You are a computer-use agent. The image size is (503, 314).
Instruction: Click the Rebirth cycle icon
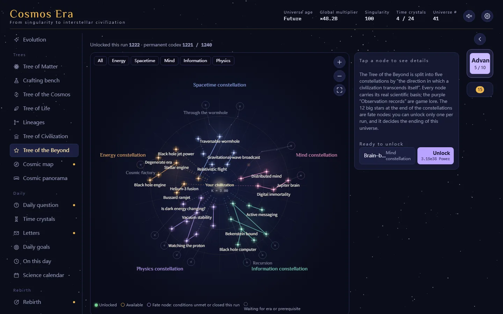point(16,302)
